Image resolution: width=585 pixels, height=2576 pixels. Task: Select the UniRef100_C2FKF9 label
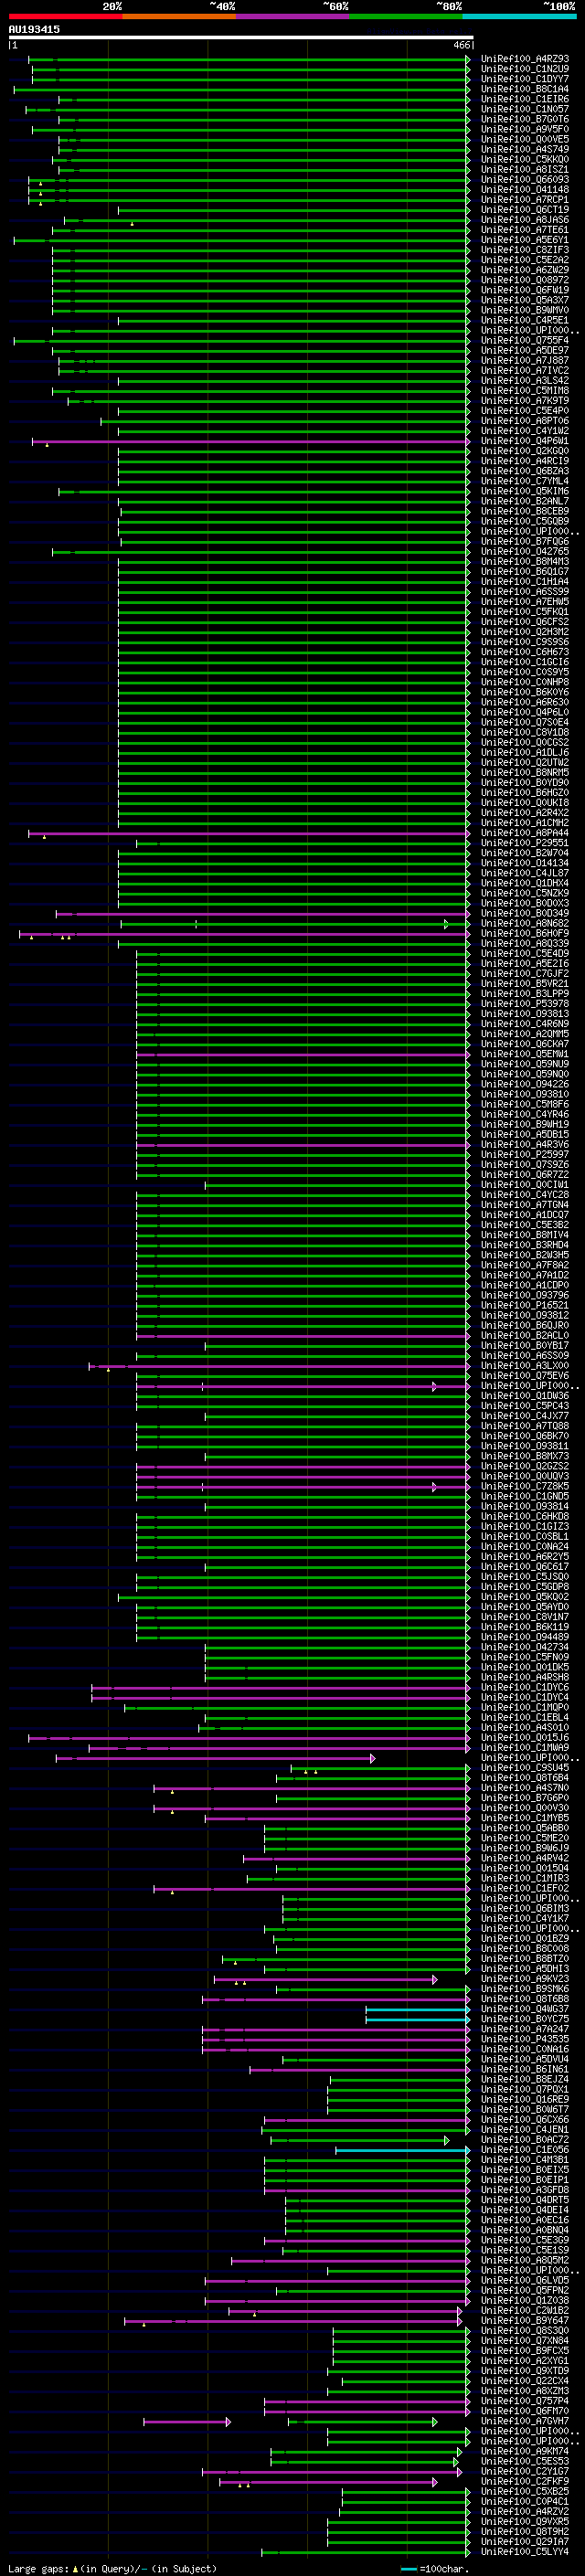[x=524, y=2481]
